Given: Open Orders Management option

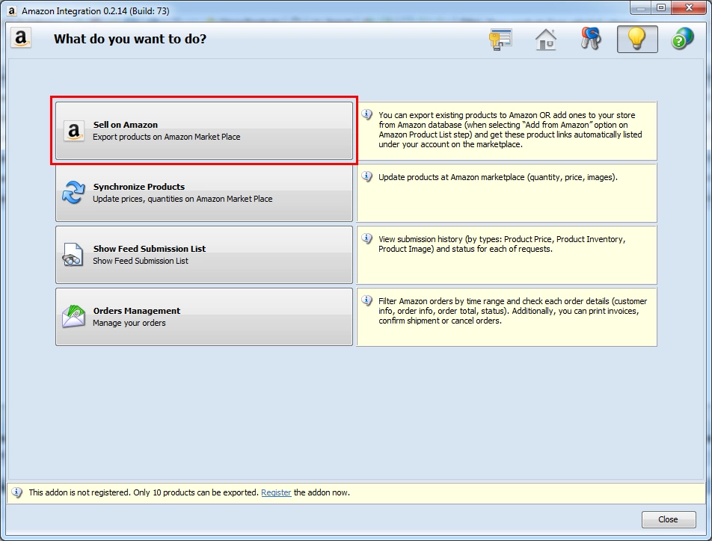Looking at the screenshot, I should [204, 317].
